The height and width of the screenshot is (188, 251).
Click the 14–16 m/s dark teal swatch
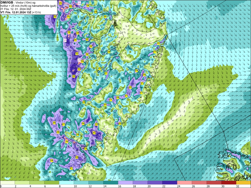111,183
